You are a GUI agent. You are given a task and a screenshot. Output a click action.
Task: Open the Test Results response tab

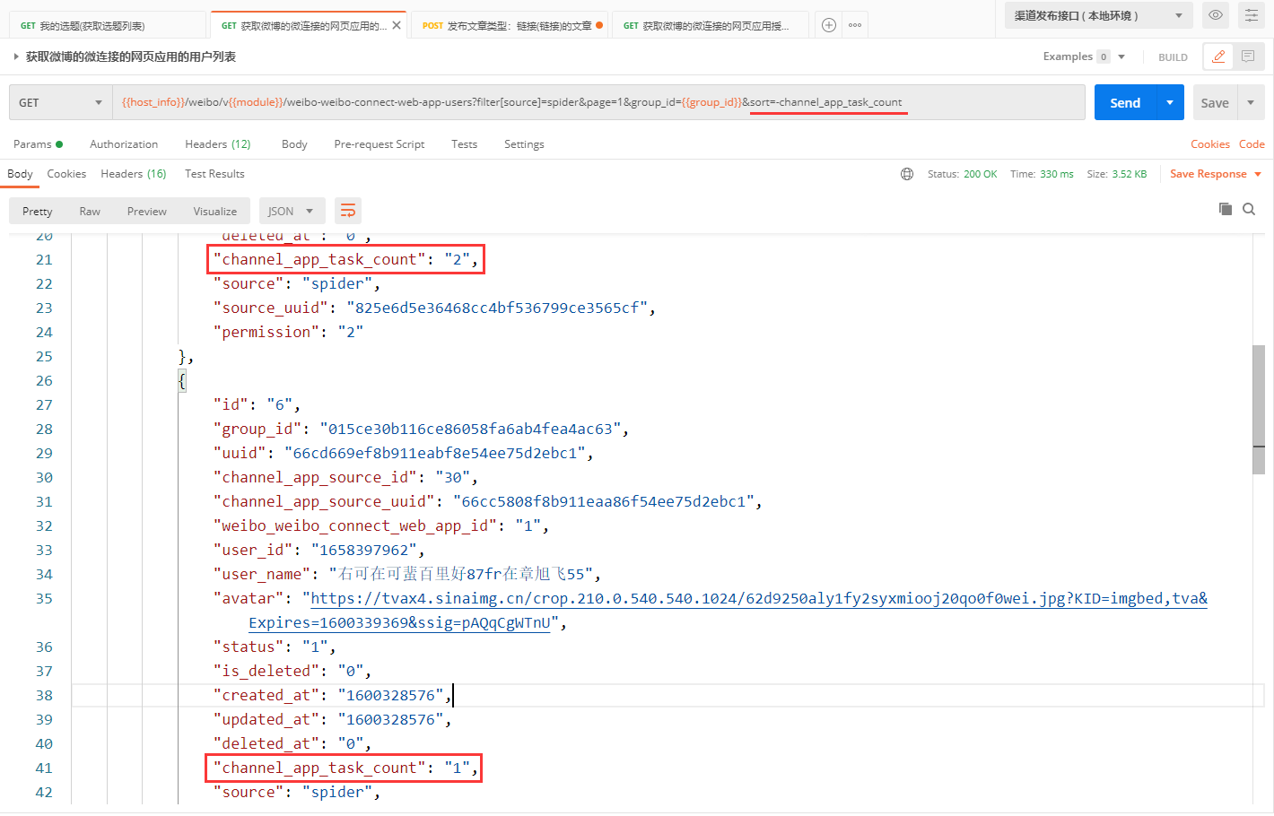214,174
